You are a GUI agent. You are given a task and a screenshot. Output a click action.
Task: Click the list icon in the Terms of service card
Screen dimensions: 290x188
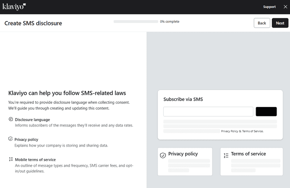(226, 155)
